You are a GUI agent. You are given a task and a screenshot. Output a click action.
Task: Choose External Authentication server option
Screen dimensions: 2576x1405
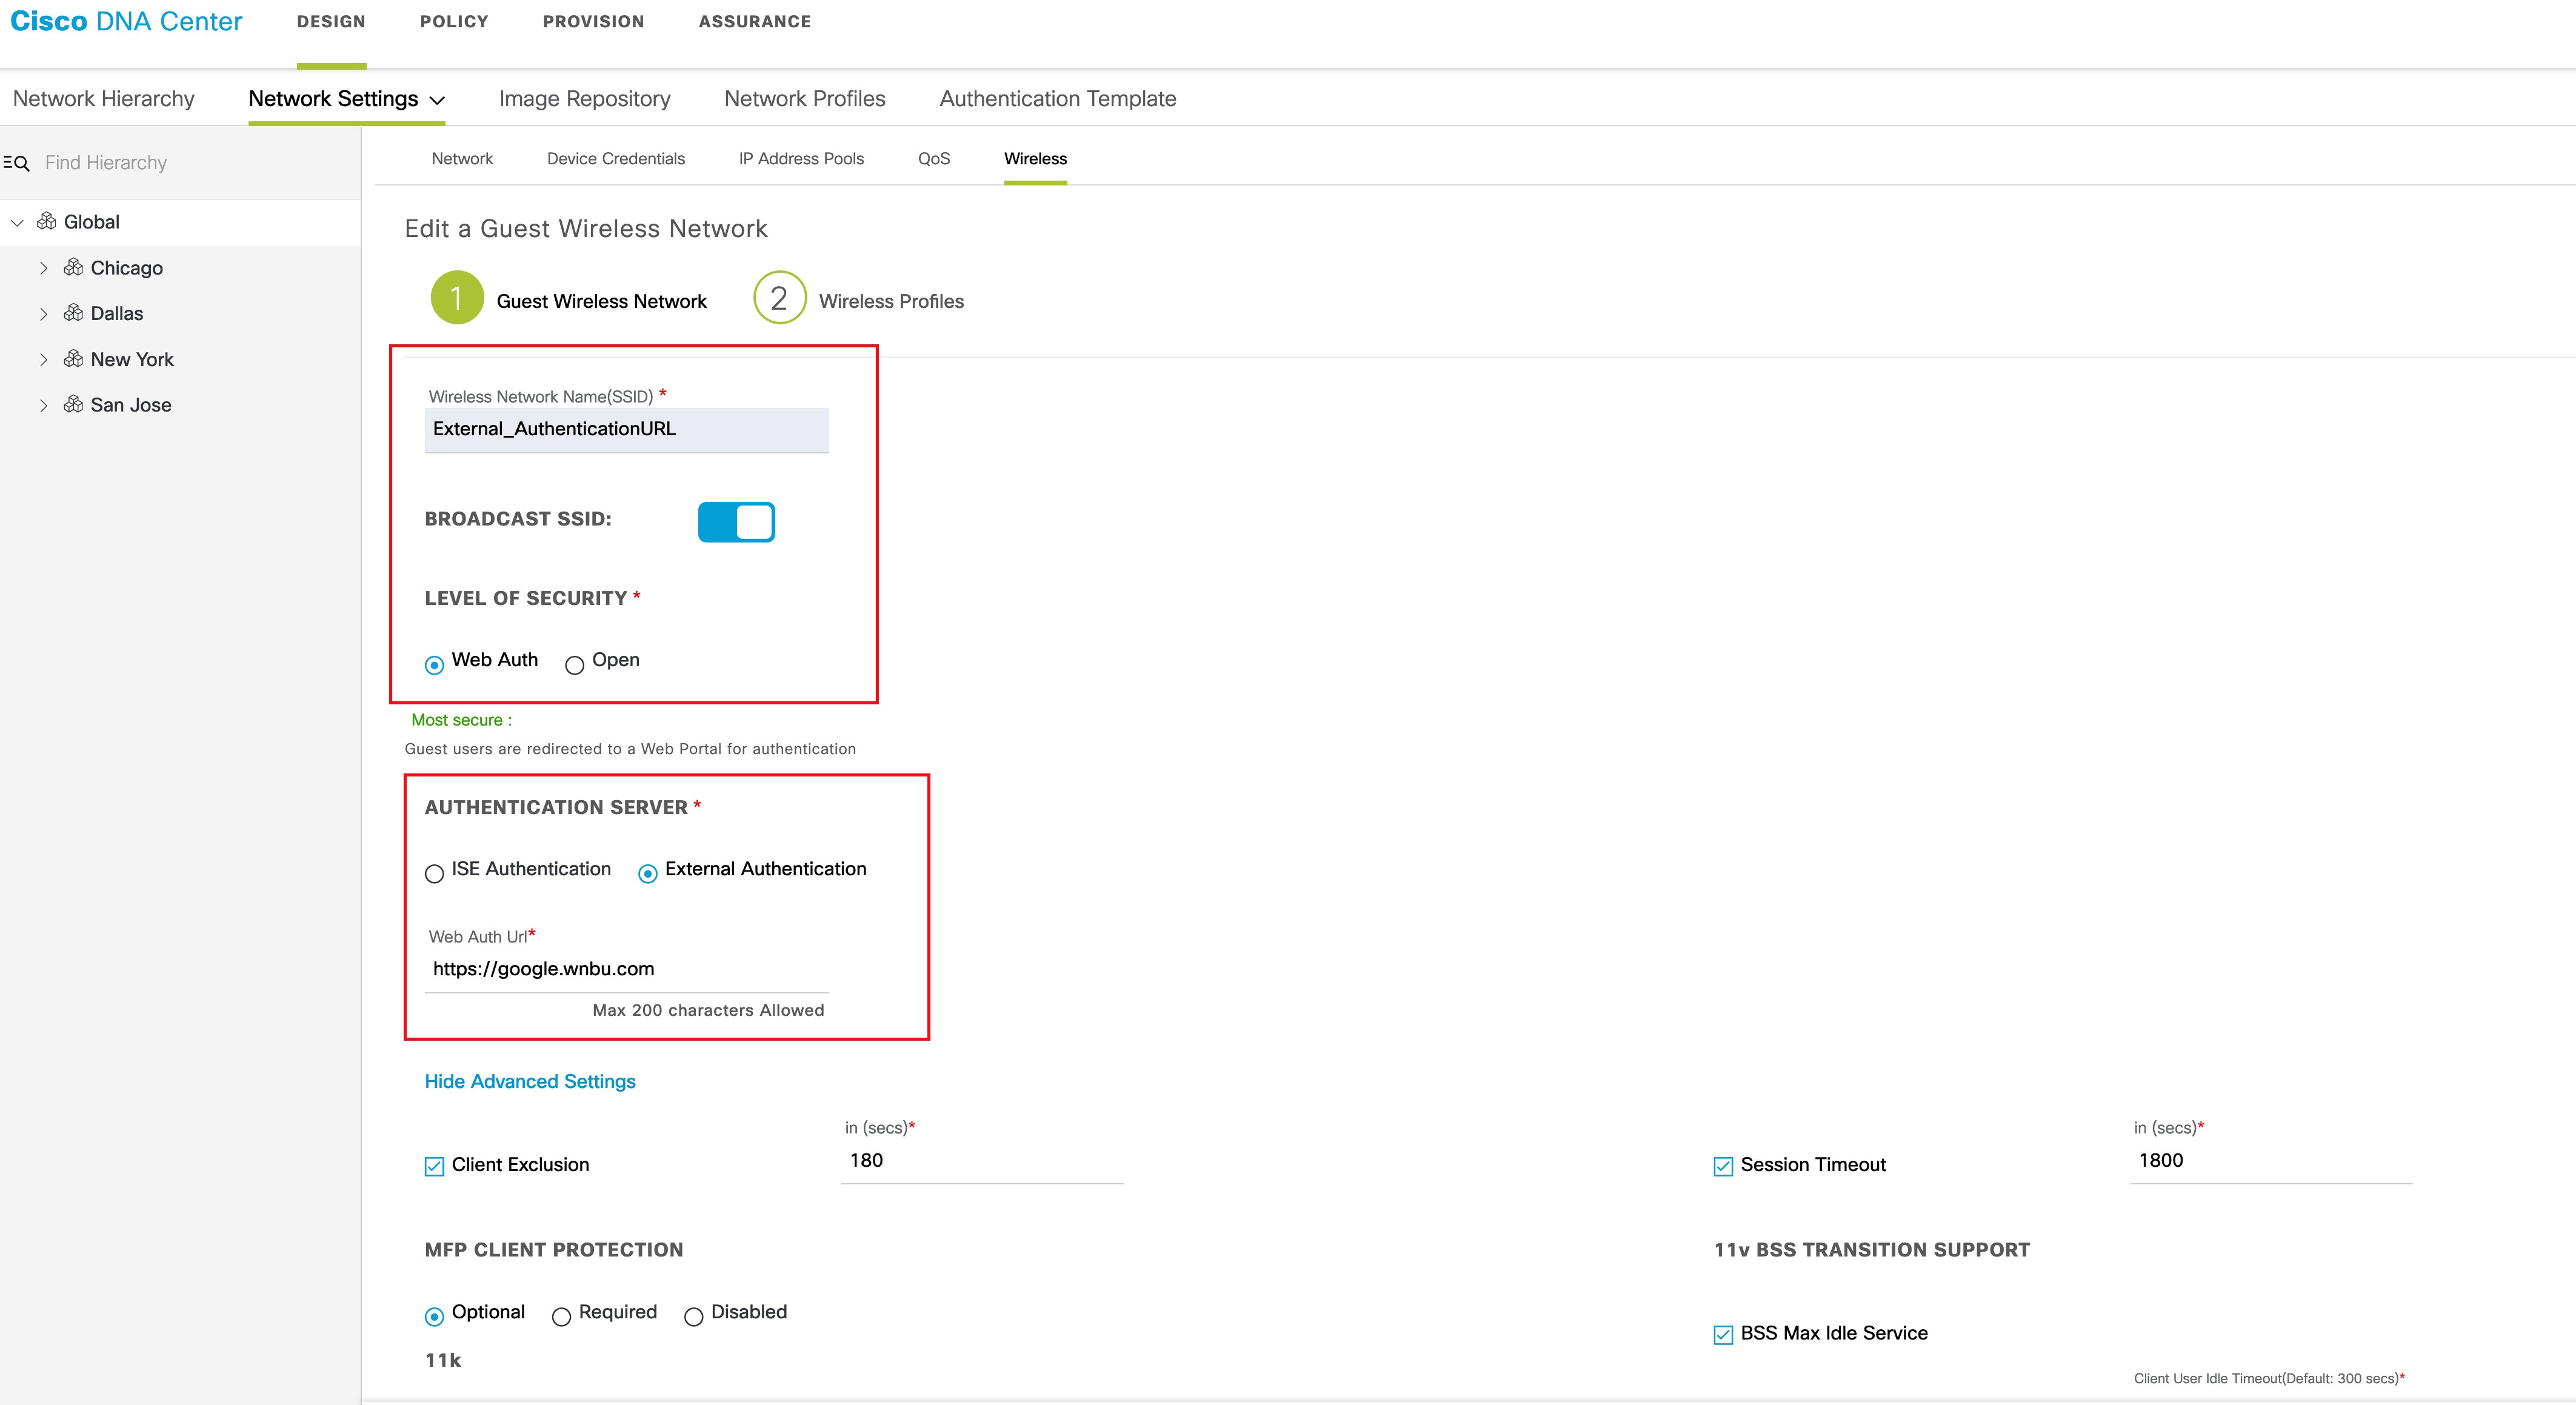click(648, 874)
